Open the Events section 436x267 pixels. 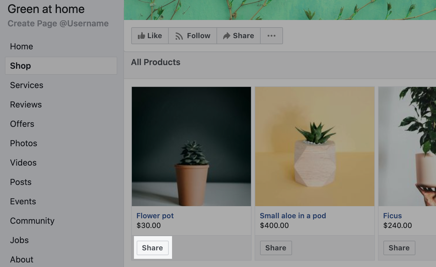pyautogui.click(x=23, y=201)
